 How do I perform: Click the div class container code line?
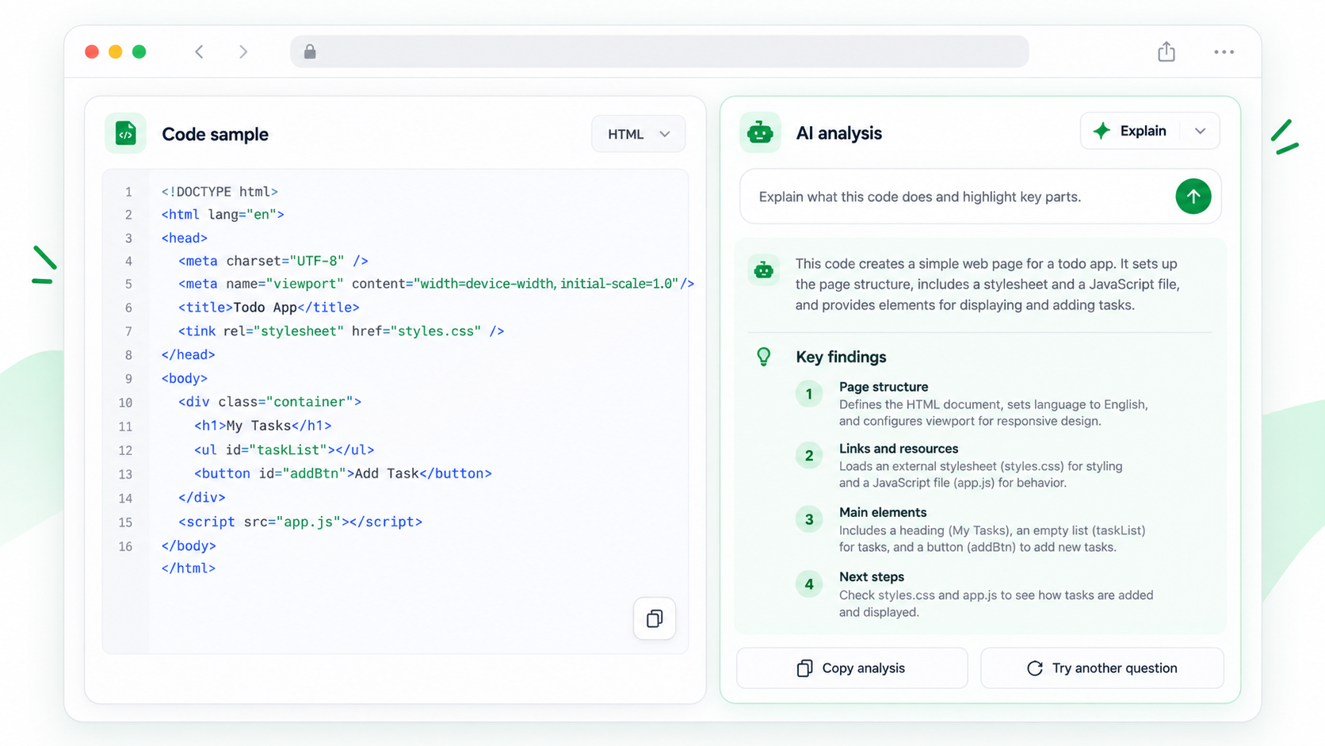click(x=269, y=402)
